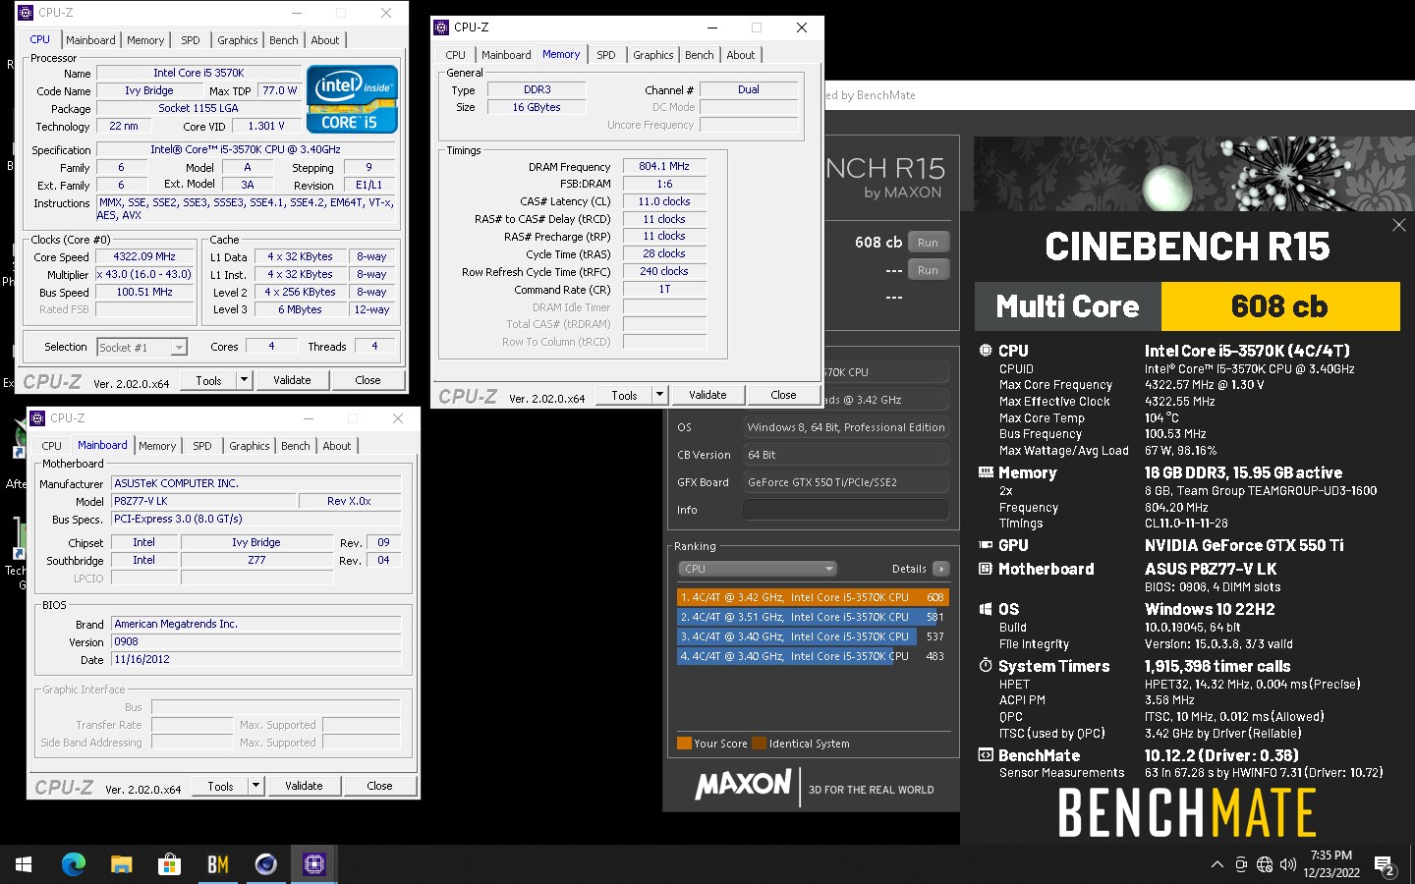The image size is (1415, 884).
Task: Expand the Socket #1 selection combo box
Action: pos(142,347)
